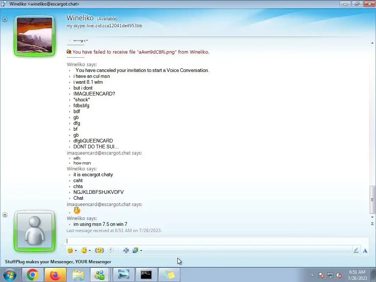Click the Wineliko contact name header
Viewport: 376px width, 282px height.
[80, 18]
